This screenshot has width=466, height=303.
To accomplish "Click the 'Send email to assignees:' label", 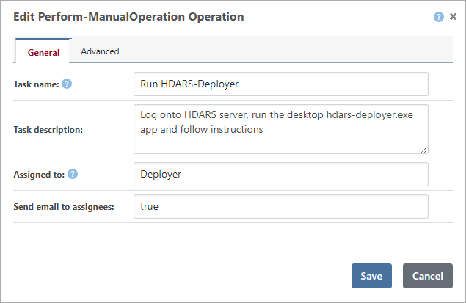I will [x=64, y=207].
